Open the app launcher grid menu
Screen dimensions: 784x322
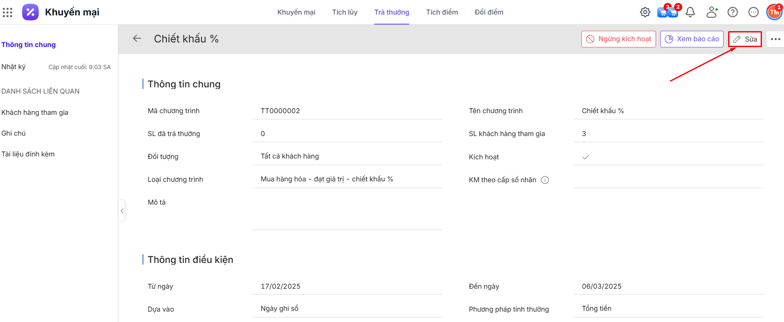8,12
